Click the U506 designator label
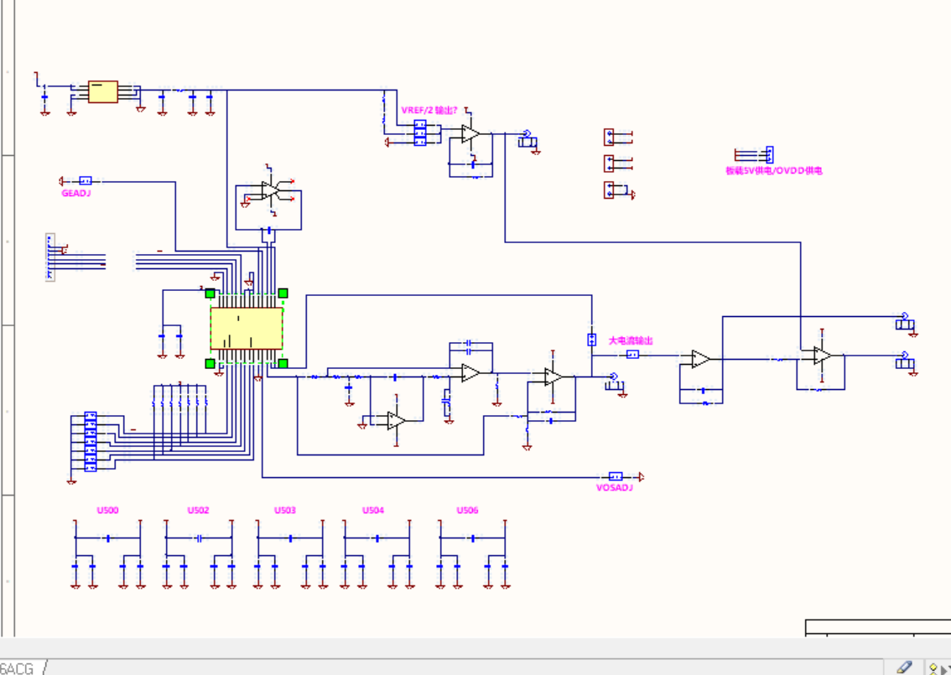 467,510
